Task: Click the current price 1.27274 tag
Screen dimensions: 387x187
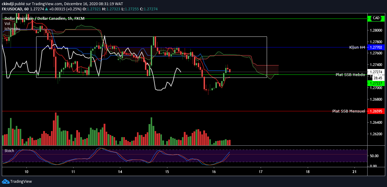Action: click(x=376, y=72)
